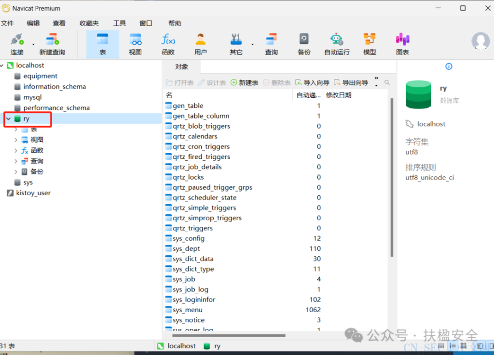Open the 函数 functions toolbar icon
The width and height of the screenshot is (494, 355).
tap(168, 44)
